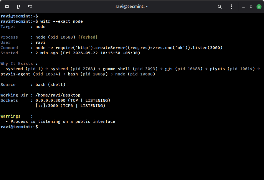Click blue 'node' at end of chain
Image resolution: width=264 pixels, height=180 pixels.
(x=120, y=74)
